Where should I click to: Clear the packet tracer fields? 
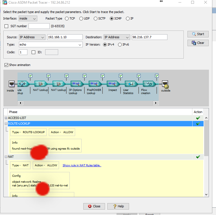click(198, 43)
